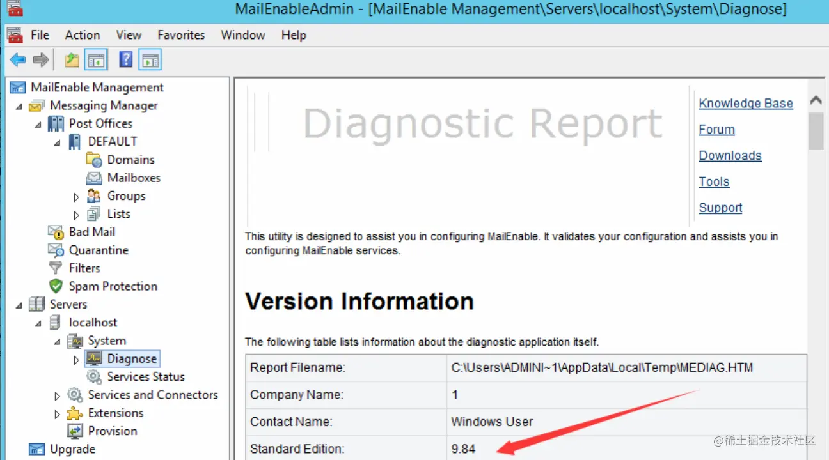Viewport: 829px width, 460px height.
Task: Collapse the System node
Action: pos(58,341)
